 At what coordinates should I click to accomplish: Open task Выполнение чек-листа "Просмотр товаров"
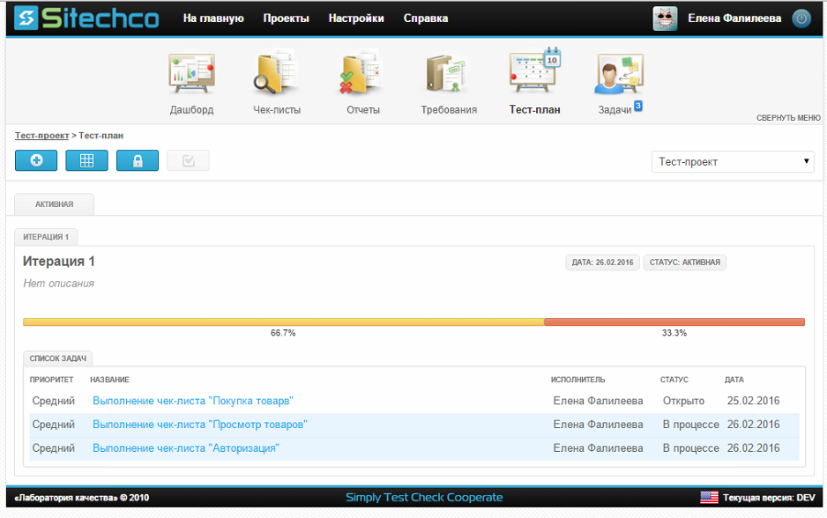[x=200, y=425]
